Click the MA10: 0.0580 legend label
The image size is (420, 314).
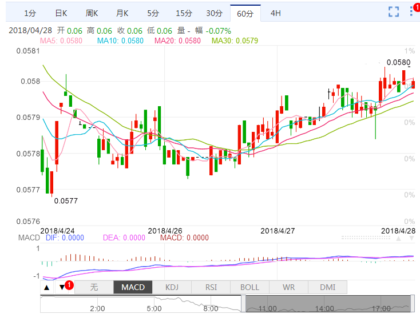[120, 41]
